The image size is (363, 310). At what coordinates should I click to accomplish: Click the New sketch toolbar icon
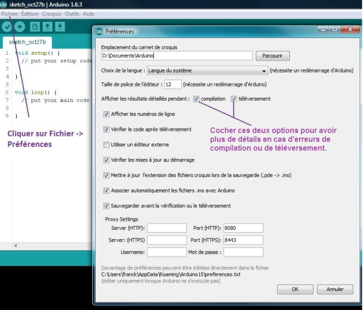click(35, 27)
